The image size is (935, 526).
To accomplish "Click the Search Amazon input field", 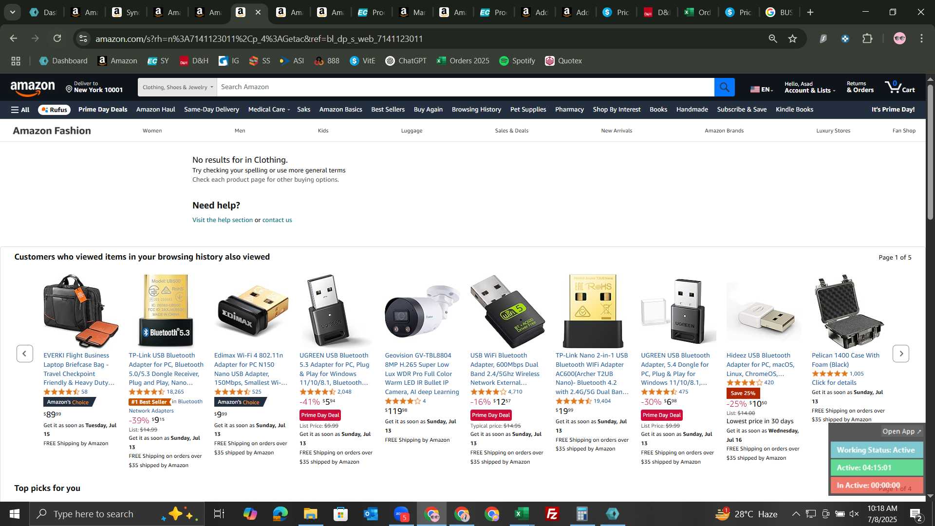I will (x=466, y=87).
